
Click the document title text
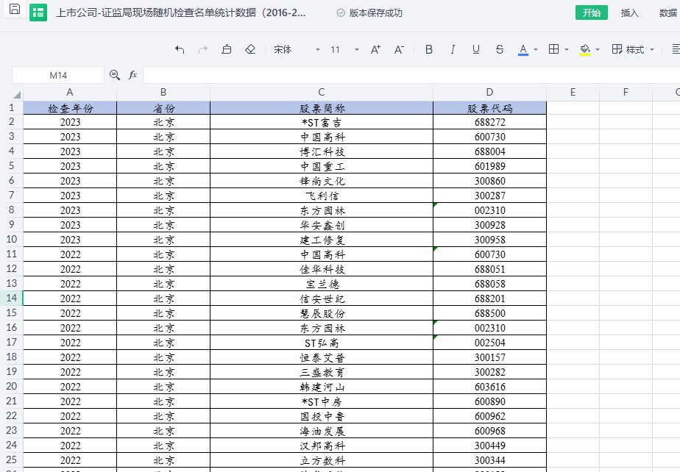point(181,12)
